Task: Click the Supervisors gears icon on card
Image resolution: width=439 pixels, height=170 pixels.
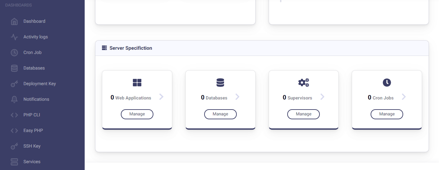Action: pos(304,83)
